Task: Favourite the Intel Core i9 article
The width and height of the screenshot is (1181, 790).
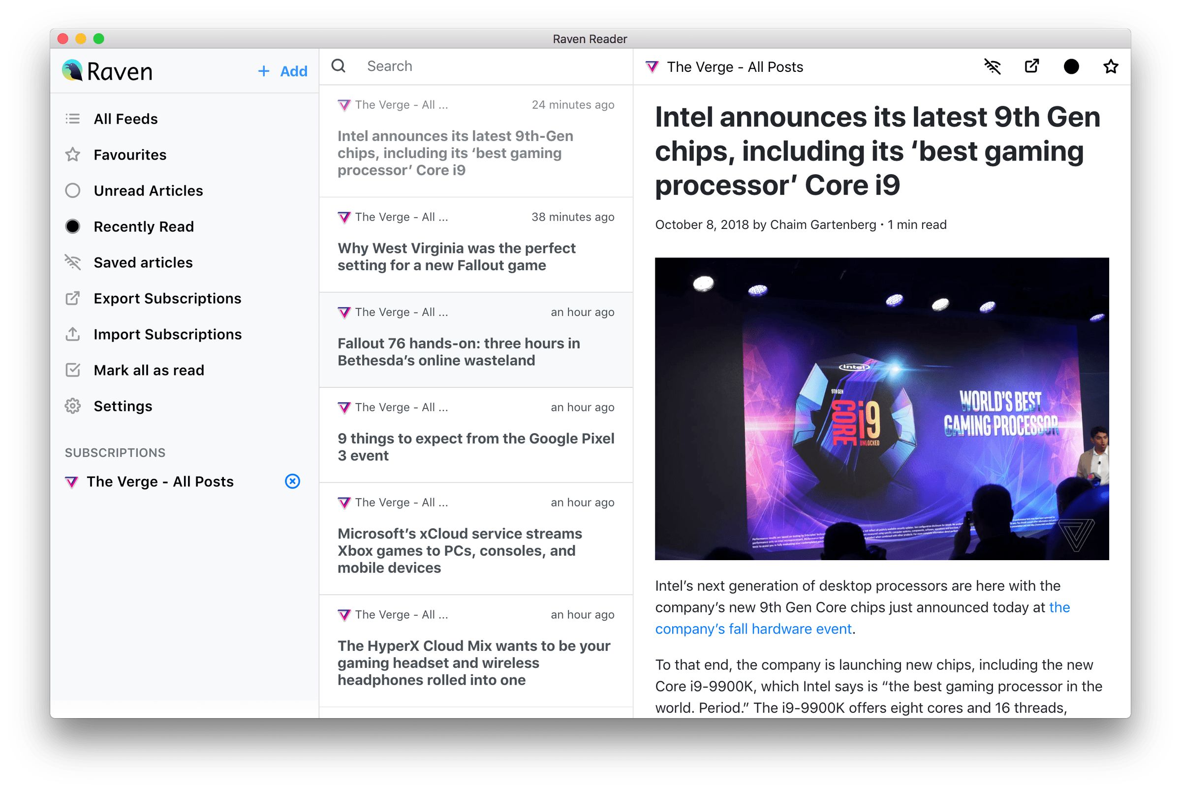Action: coord(1110,66)
